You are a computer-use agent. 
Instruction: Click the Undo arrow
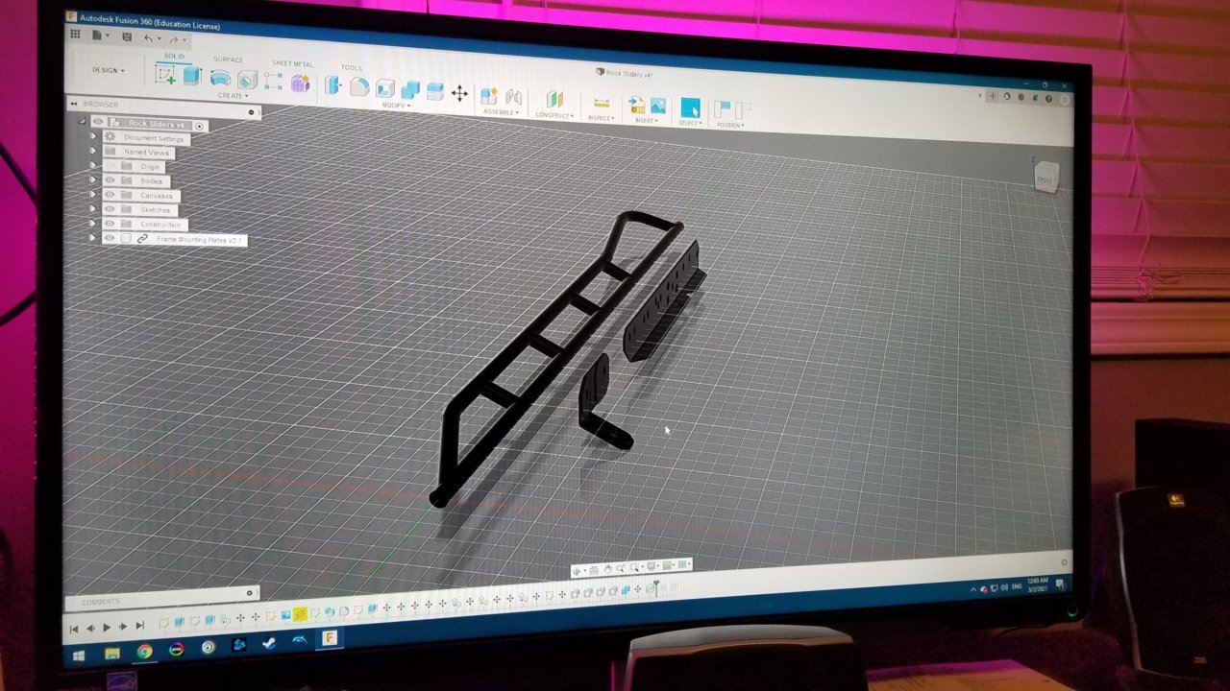click(149, 38)
